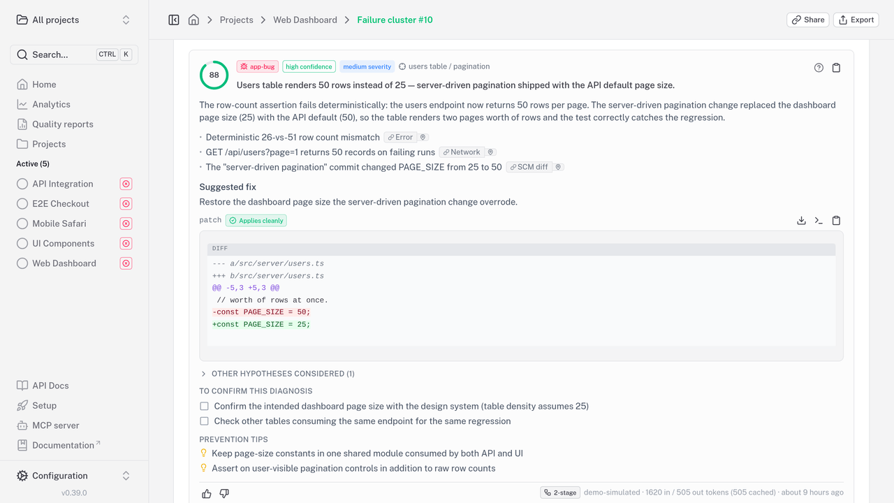Image resolution: width=894 pixels, height=503 pixels.
Task: Click the version v0.39.0 text
Action: click(x=74, y=493)
